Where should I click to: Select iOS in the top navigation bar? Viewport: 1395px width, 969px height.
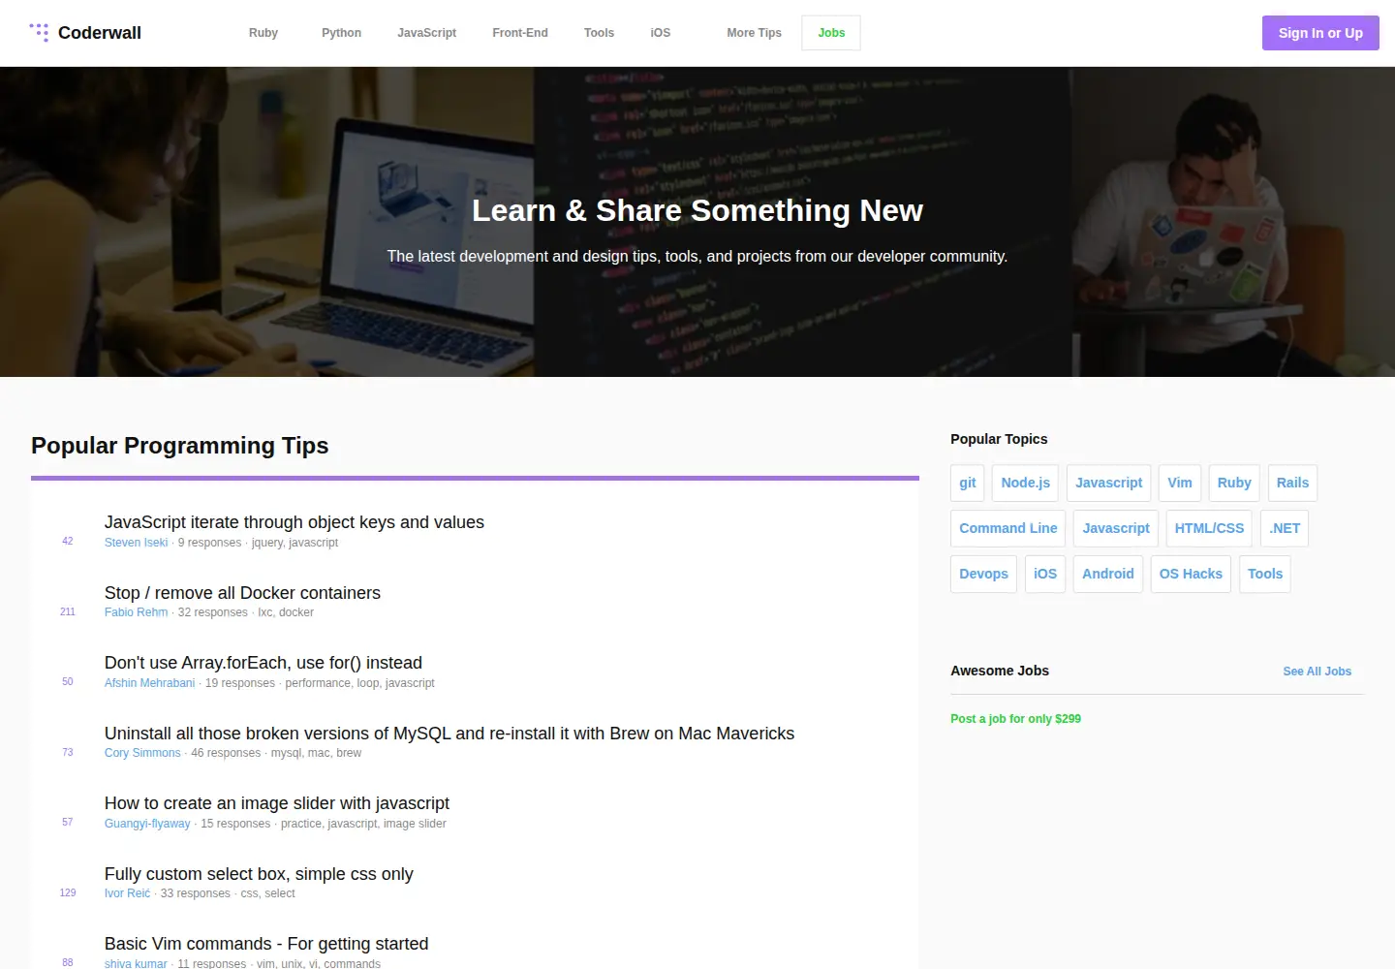661,33
